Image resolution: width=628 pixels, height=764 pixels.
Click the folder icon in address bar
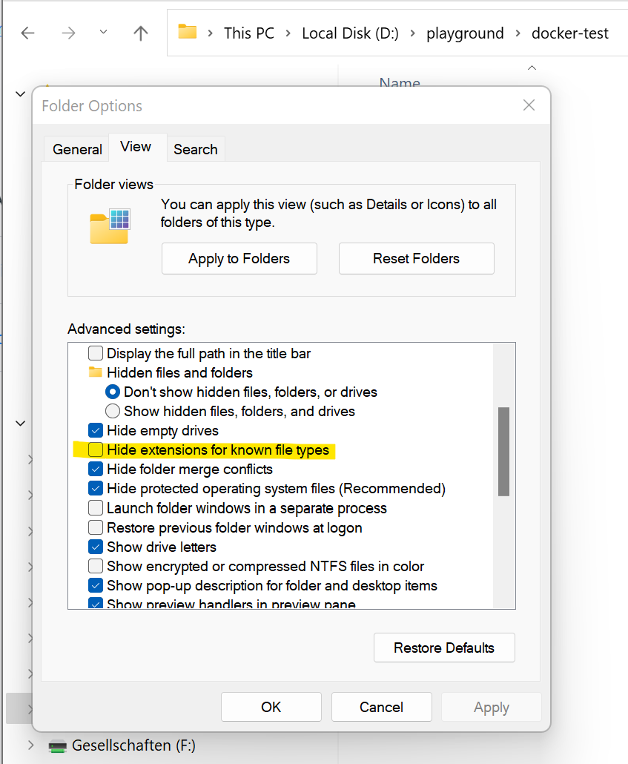point(188,33)
